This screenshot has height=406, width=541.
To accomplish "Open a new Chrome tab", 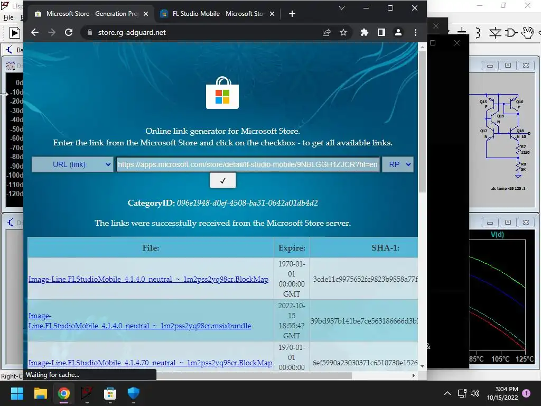I will tap(292, 14).
